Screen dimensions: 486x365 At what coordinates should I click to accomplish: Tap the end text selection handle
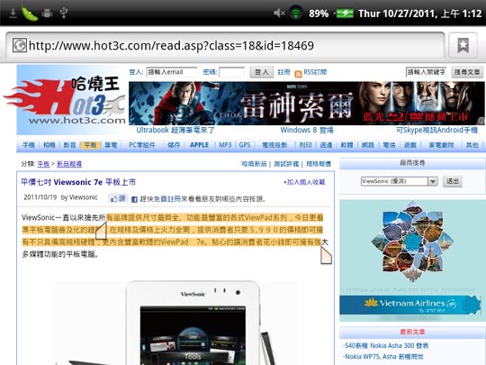tap(326, 256)
